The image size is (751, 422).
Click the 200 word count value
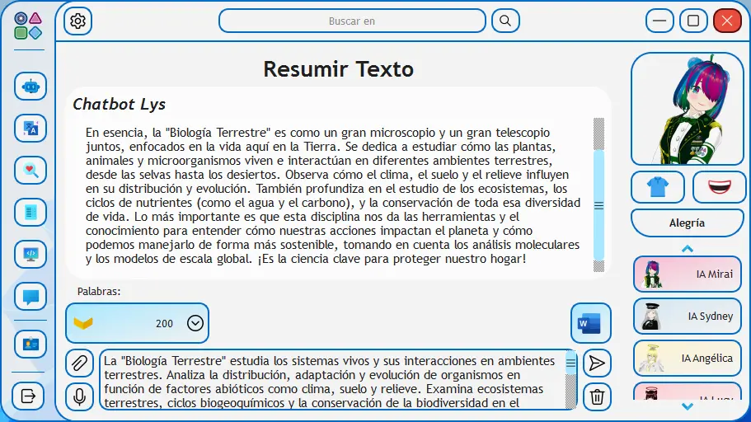pos(164,324)
